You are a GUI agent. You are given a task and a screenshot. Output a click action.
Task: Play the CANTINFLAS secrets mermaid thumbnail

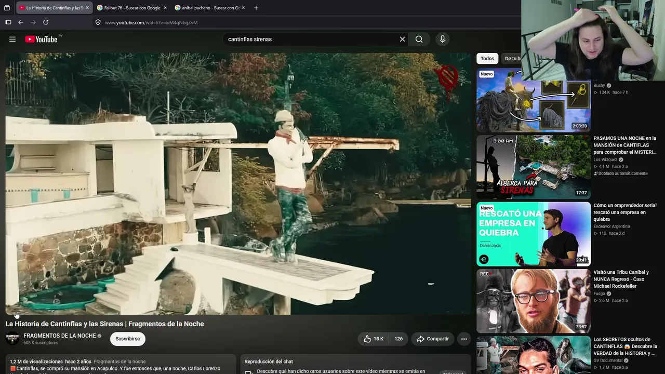534,355
